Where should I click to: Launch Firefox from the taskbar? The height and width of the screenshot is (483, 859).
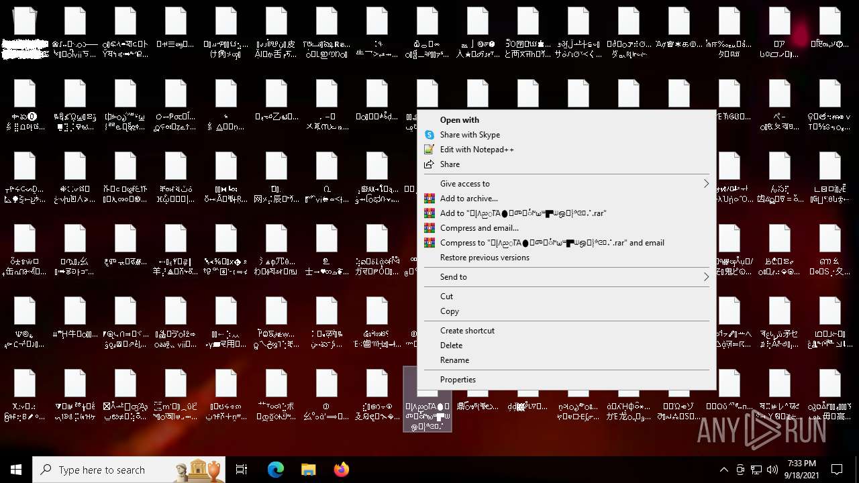341,470
